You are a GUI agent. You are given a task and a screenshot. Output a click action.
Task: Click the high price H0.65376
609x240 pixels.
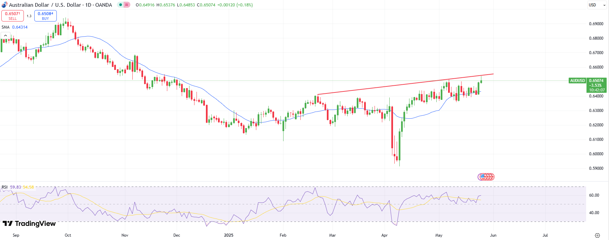point(166,5)
